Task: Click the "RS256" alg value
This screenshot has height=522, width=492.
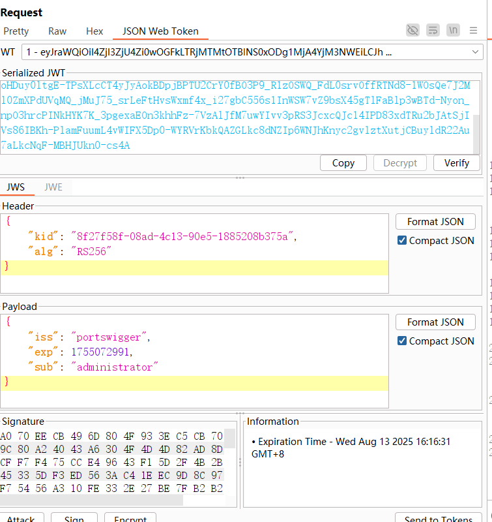Action: point(91,251)
